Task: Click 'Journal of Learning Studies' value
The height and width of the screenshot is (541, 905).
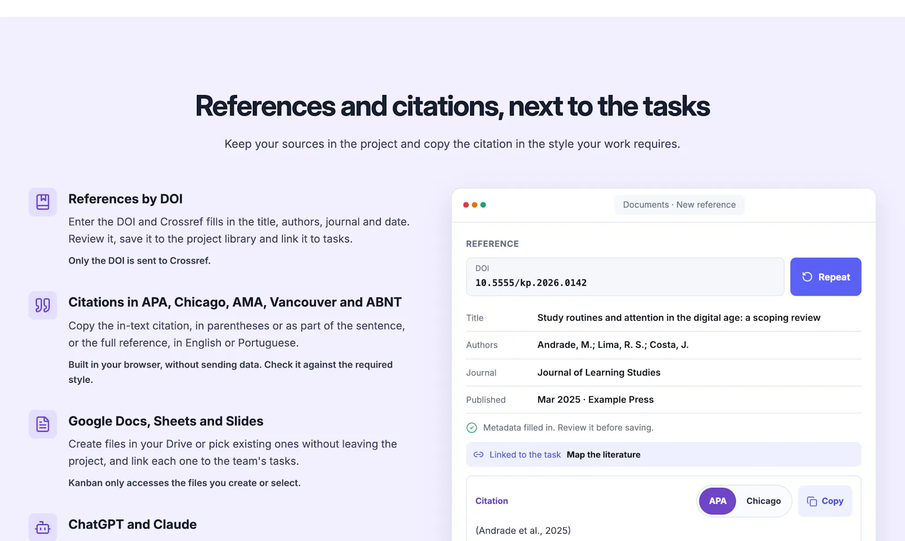Action: click(x=599, y=373)
